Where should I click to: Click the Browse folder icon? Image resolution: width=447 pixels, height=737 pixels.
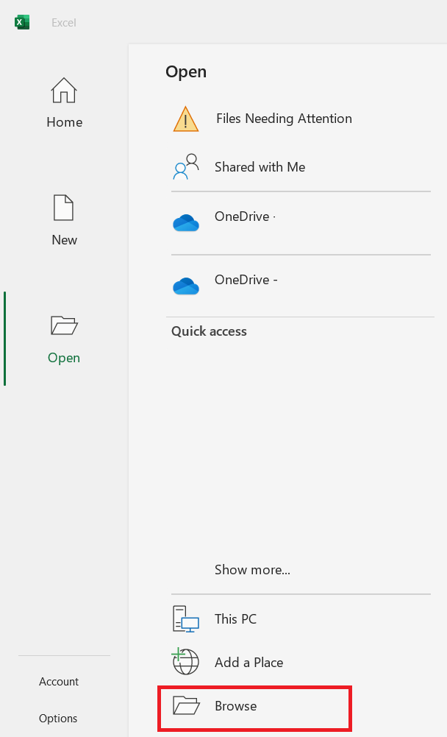click(186, 705)
